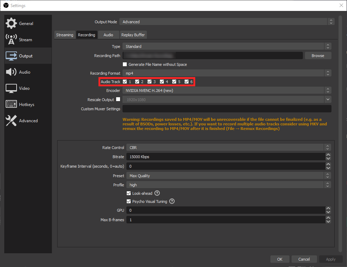The width and height of the screenshot is (347, 267).
Task: Switch to Replay Buffer tab
Action: [x=133, y=35]
